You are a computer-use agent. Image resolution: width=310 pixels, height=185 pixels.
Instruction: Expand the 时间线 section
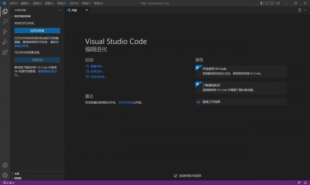(x=18, y=178)
